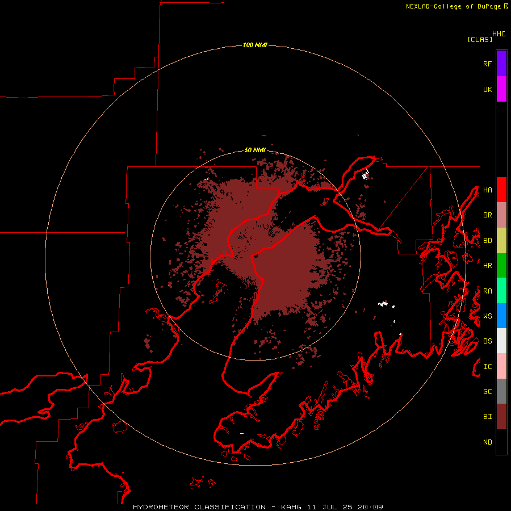Click the 100 NMI range ring label

pyautogui.click(x=255, y=45)
